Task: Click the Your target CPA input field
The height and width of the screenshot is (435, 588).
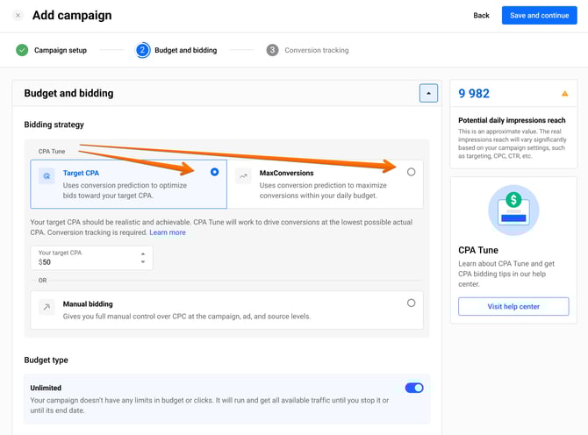Action: (x=83, y=262)
